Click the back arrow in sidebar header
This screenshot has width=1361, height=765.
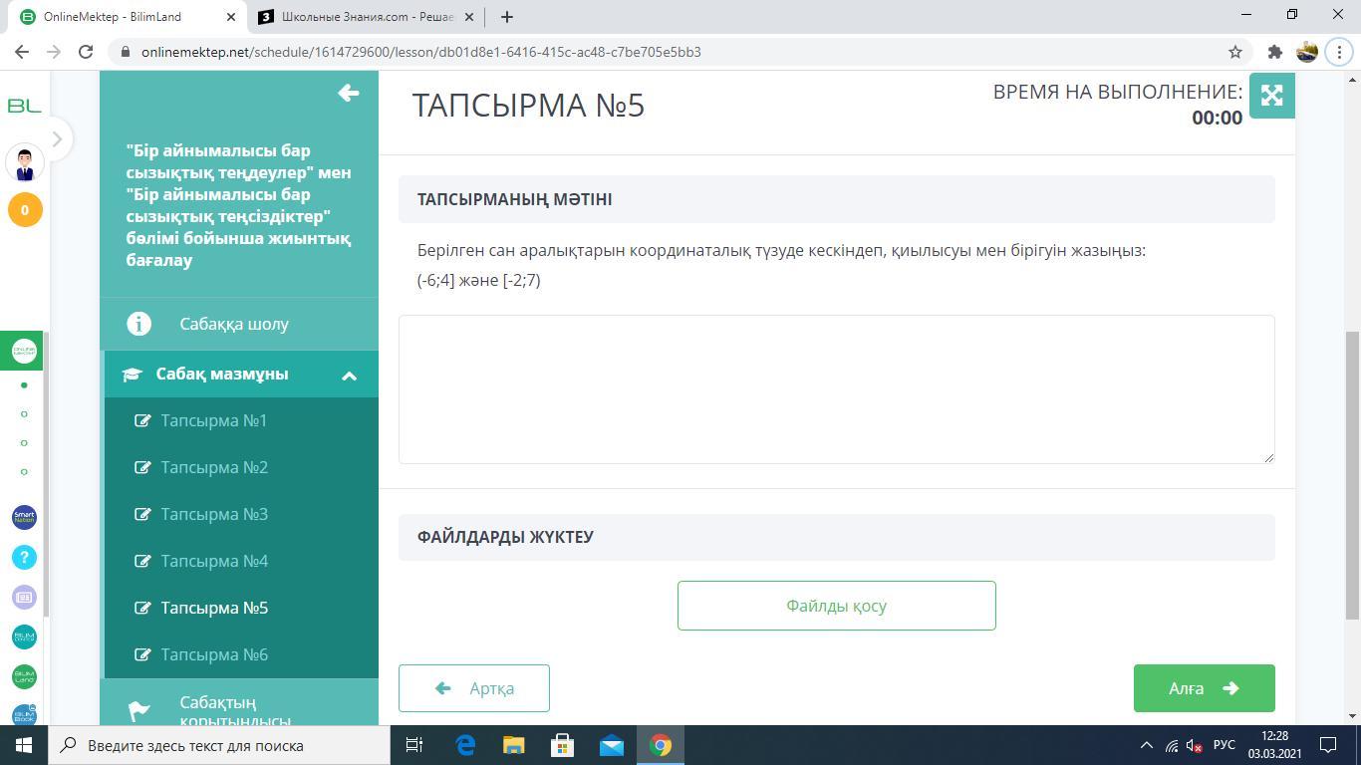tap(348, 93)
